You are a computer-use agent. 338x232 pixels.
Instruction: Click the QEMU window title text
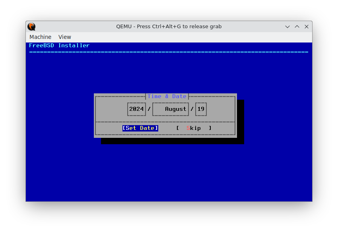coord(169,26)
